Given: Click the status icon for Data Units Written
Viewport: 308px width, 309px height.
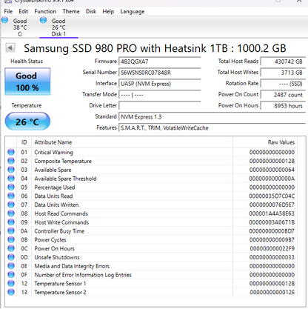Looking at the screenshot, I should click(x=11, y=205).
